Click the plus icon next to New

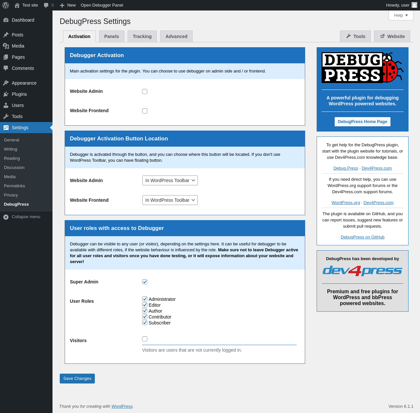click(x=62, y=5)
